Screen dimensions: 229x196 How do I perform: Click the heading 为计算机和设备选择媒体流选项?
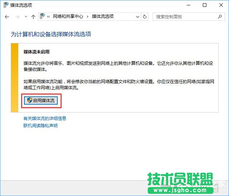[x=51, y=34]
